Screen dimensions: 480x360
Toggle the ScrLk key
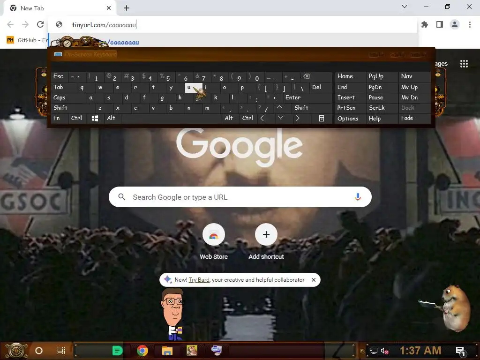click(382, 108)
